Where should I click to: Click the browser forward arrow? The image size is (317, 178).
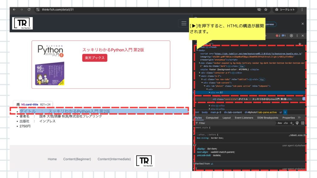coord(21,10)
